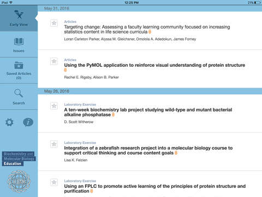Star the zebrafish research project article
This screenshot has width=262, height=197.
[x=54, y=144]
